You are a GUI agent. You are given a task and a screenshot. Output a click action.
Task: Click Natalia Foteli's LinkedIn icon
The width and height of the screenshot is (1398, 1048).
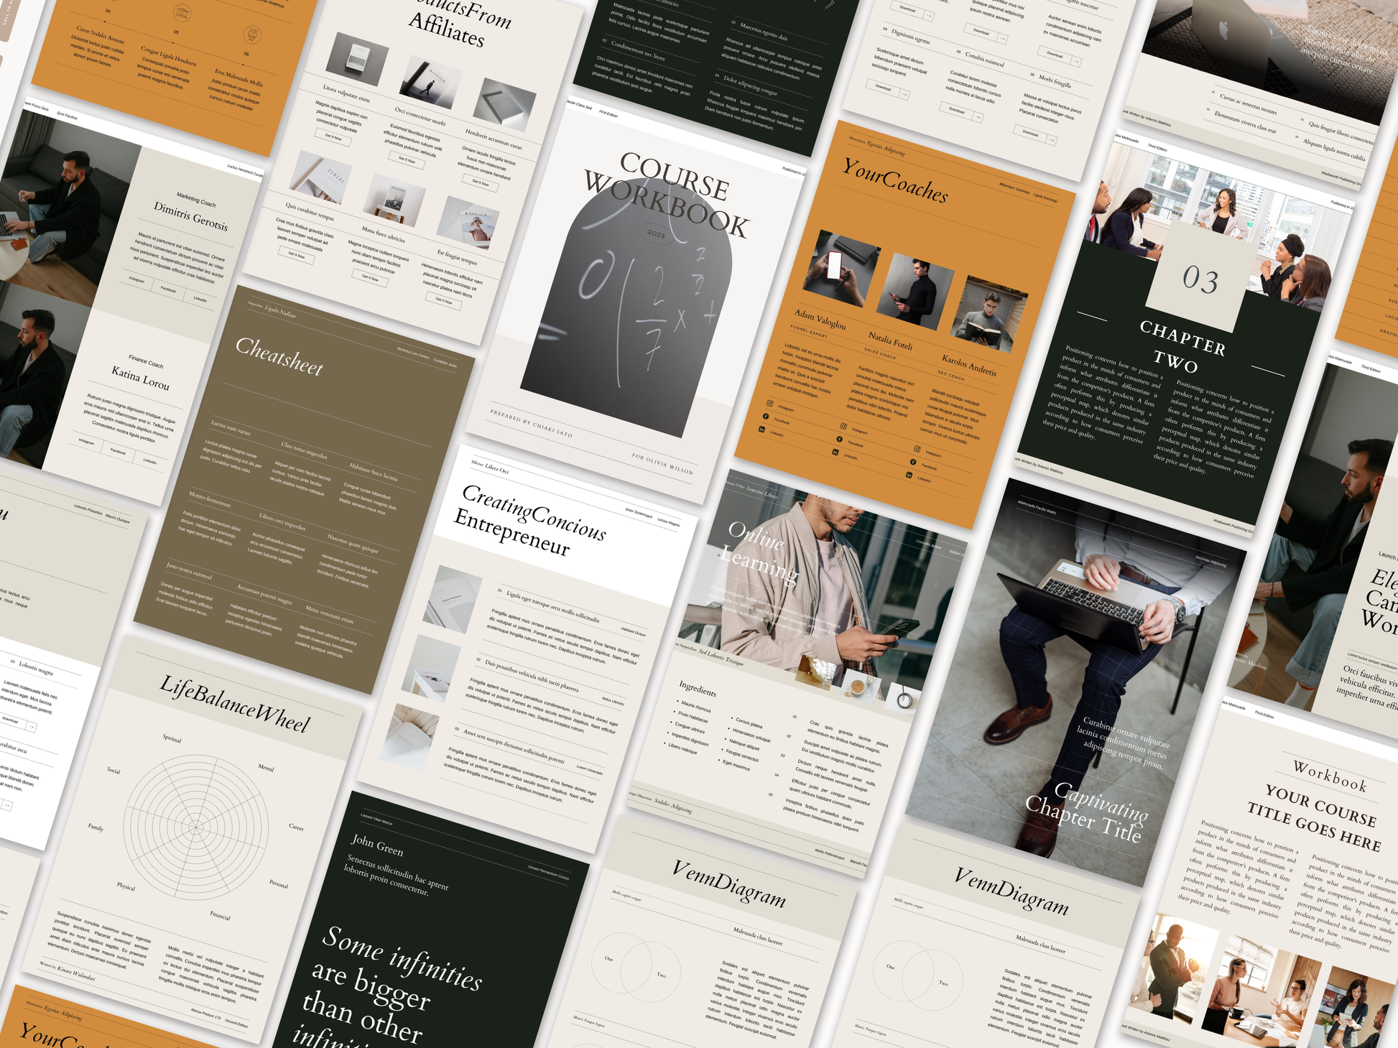pyautogui.click(x=835, y=452)
